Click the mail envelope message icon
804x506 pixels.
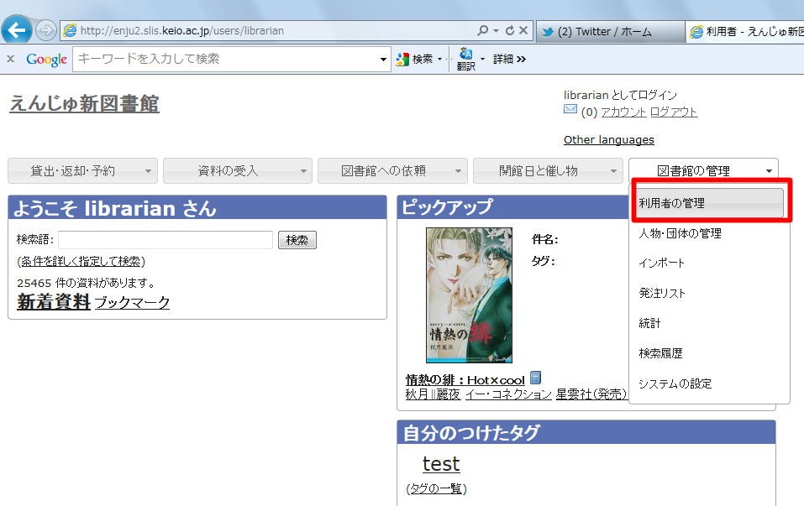pyautogui.click(x=570, y=109)
